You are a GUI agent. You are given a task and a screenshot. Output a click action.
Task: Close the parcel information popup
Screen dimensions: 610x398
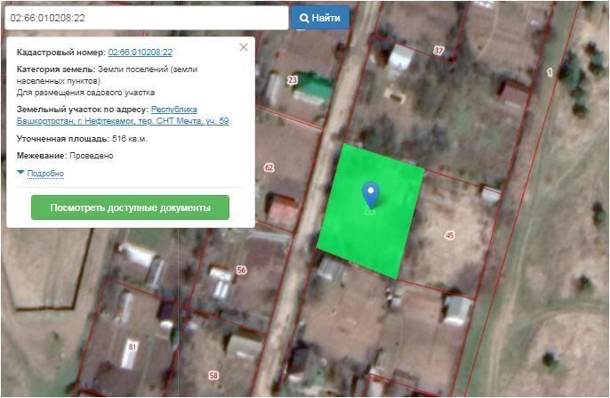click(x=244, y=48)
